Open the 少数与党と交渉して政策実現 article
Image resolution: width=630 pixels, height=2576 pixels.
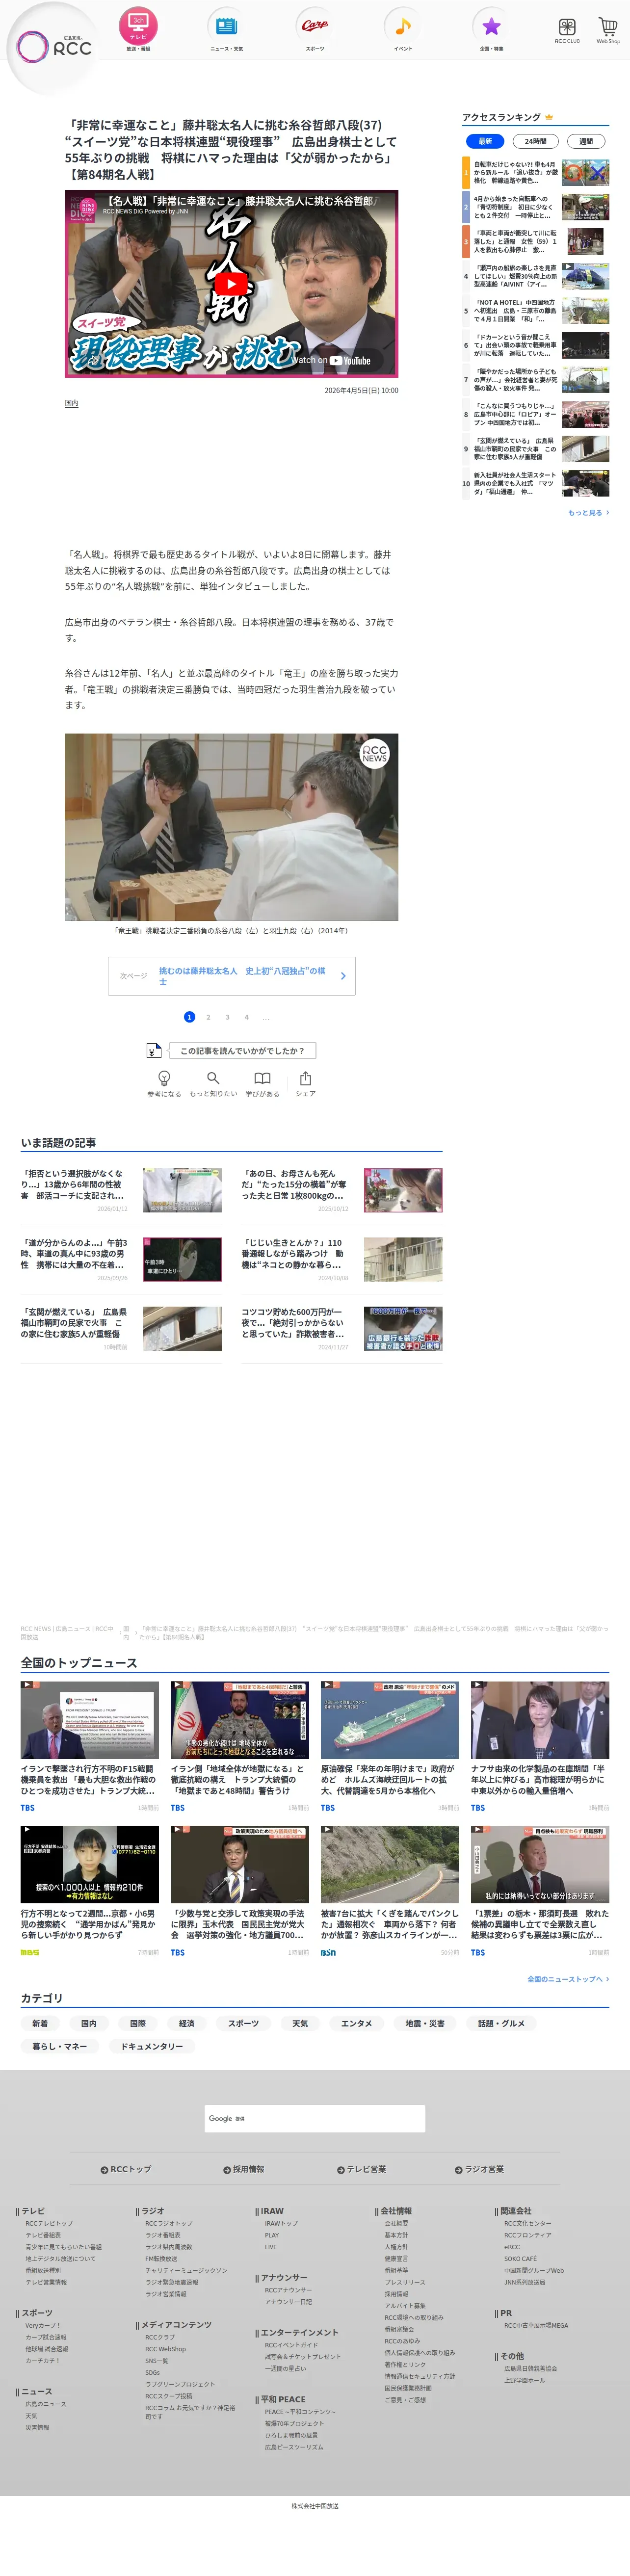tap(240, 1891)
